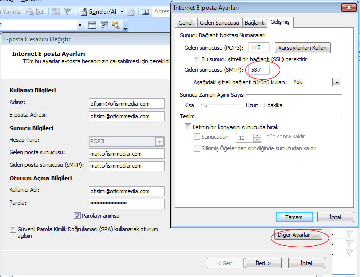The width and height of the screenshot is (360, 277).
Task: Click Tamam button in settings dialog
Action: point(294,217)
